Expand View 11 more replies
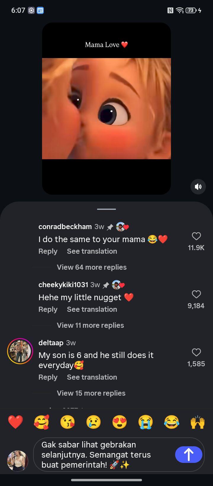Image resolution: width=213 pixels, height=486 pixels. [90, 325]
